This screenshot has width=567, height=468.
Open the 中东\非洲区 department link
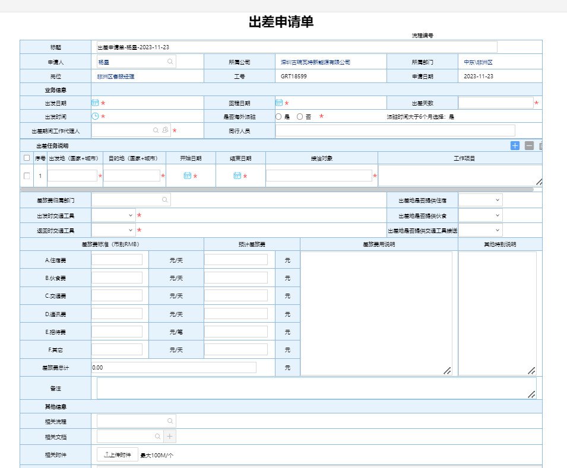point(478,62)
